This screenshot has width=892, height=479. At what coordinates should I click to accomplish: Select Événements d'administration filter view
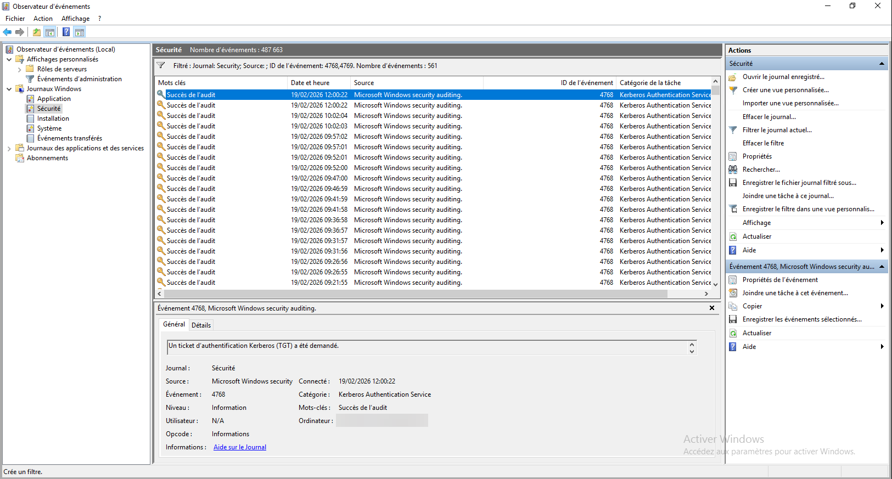[80, 79]
